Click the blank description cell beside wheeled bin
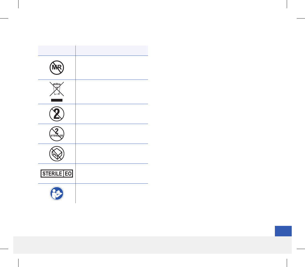Viewport: 305px width, 267px height. 112,92
